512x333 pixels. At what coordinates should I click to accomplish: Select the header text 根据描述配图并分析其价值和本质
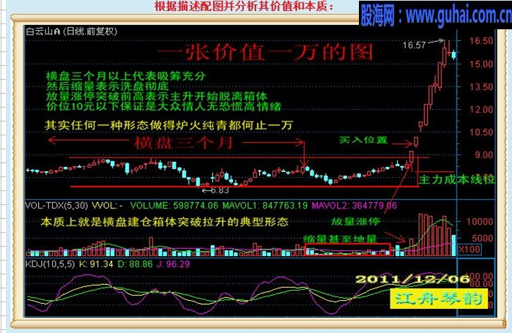pos(244,6)
